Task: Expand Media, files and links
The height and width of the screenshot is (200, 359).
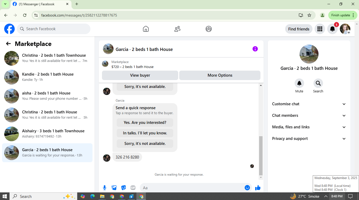Action: [x=309, y=127]
